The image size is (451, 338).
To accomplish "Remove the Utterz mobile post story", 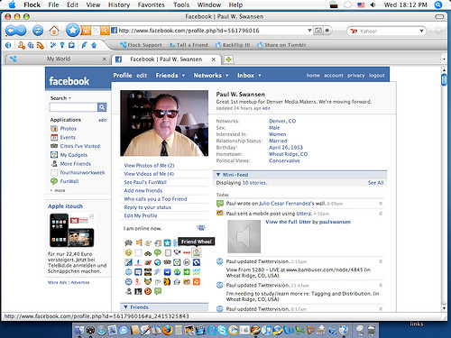I will coord(381,214).
